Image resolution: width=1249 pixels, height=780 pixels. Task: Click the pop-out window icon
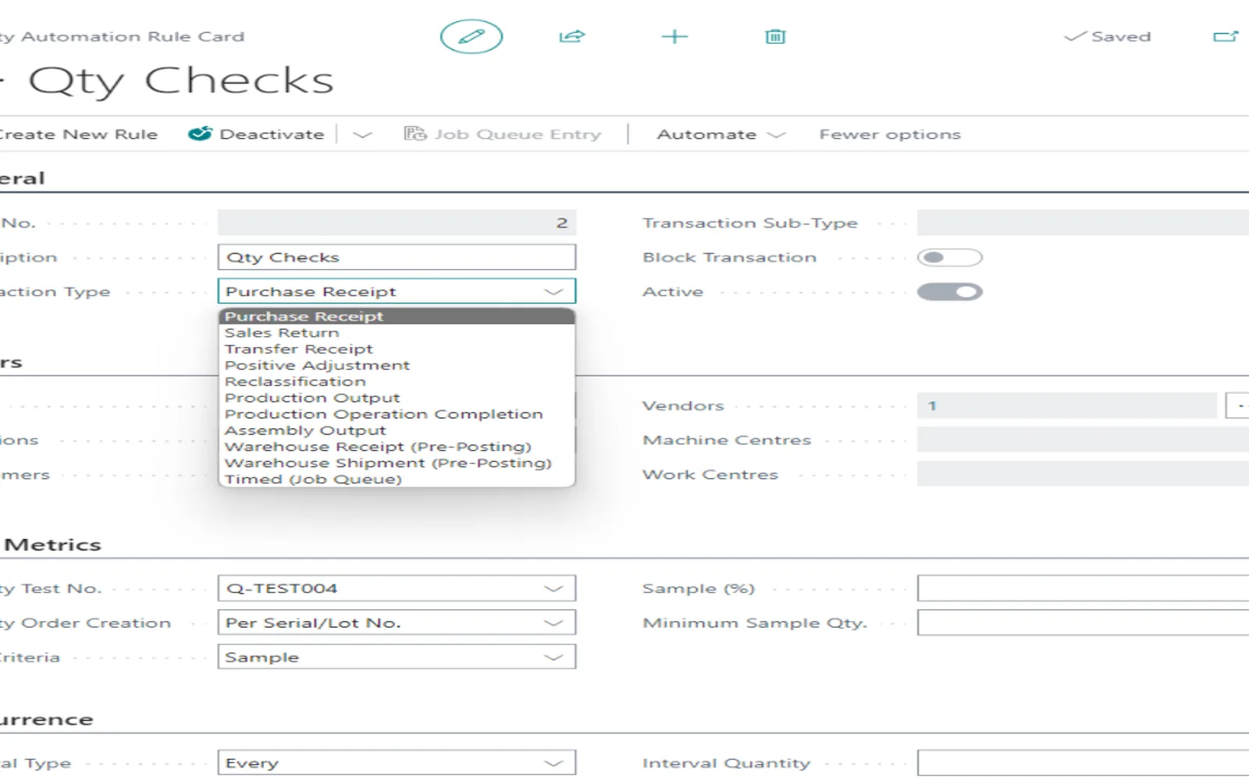pos(1226,37)
